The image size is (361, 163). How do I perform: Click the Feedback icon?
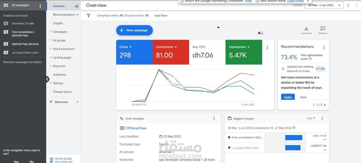[323, 29]
